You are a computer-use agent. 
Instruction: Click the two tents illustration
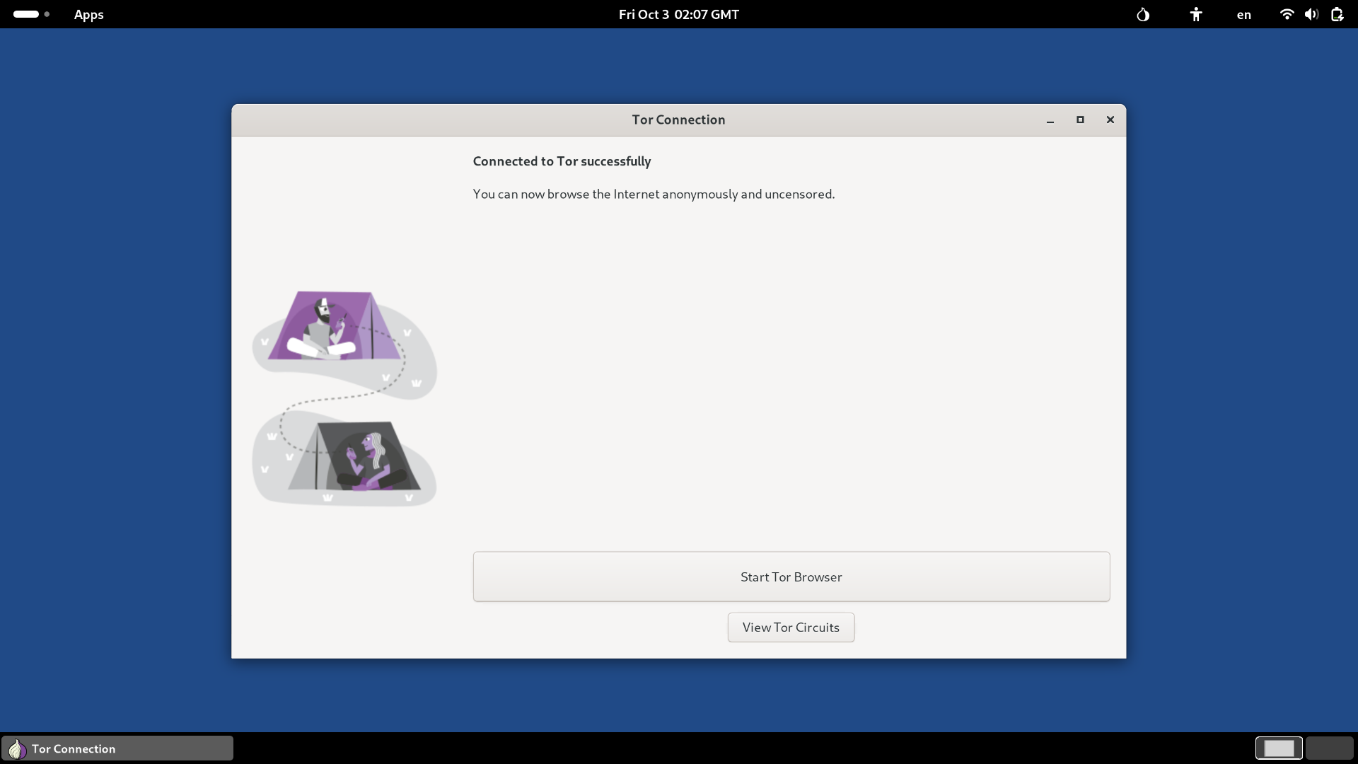pos(344,398)
